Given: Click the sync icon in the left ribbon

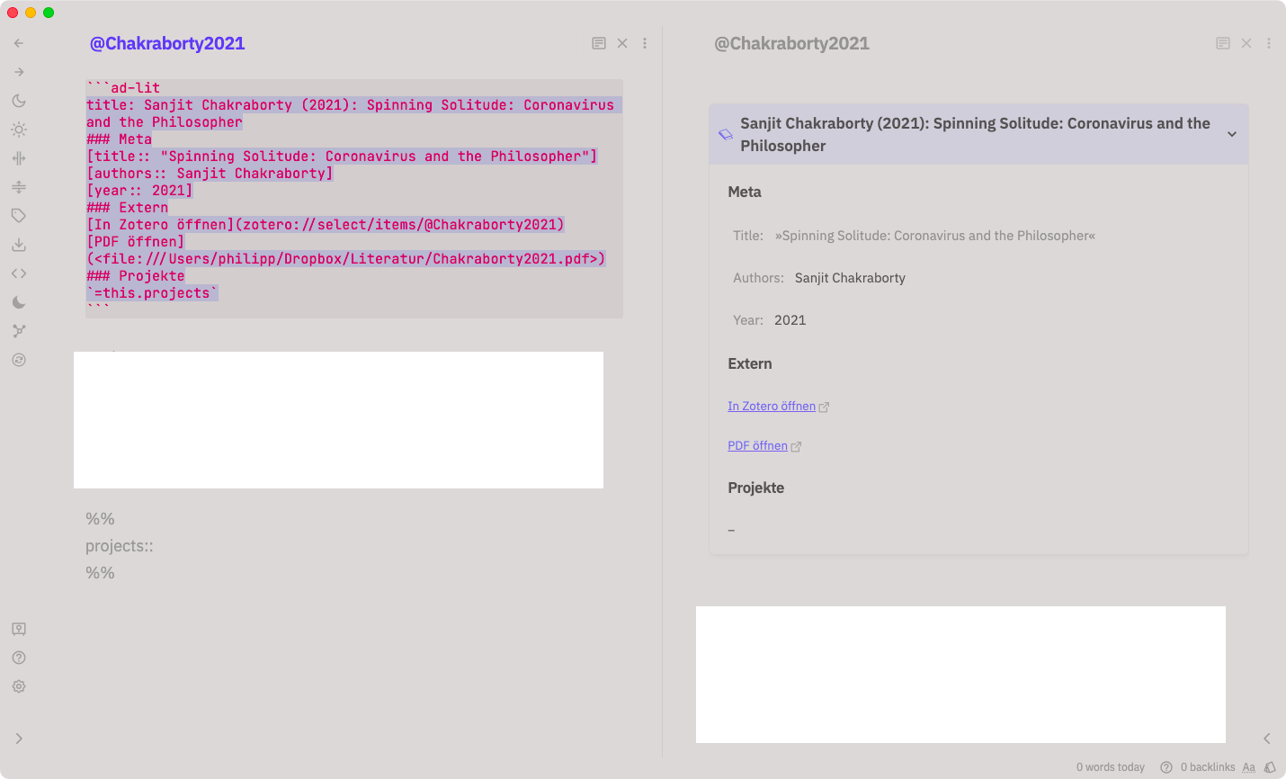Looking at the screenshot, I should point(18,360).
